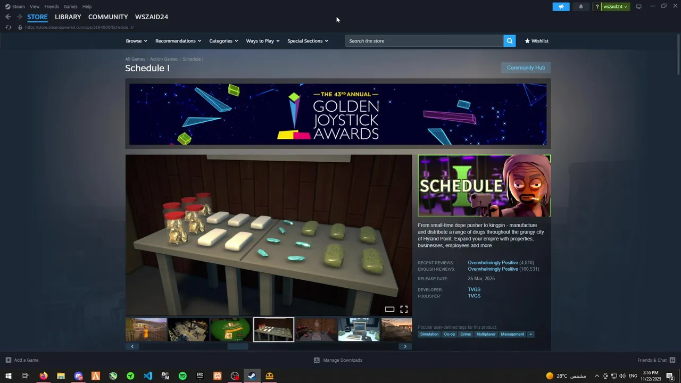Focus the Search the store field
The height and width of the screenshot is (383, 681).
(x=425, y=41)
